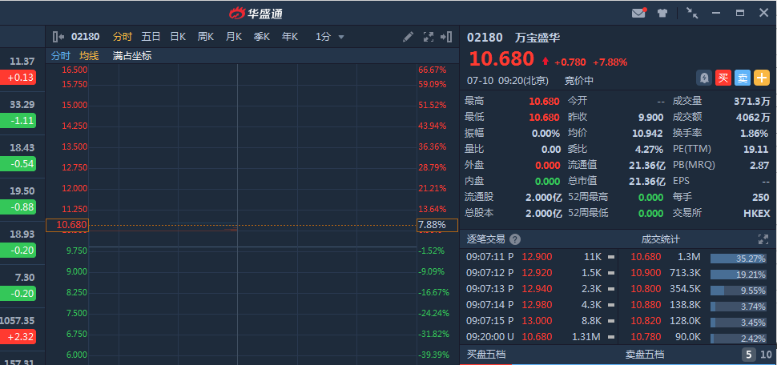Expand the 成交统计 panel
Image resolution: width=777 pixels, height=365 pixels.
click(x=763, y=239)
